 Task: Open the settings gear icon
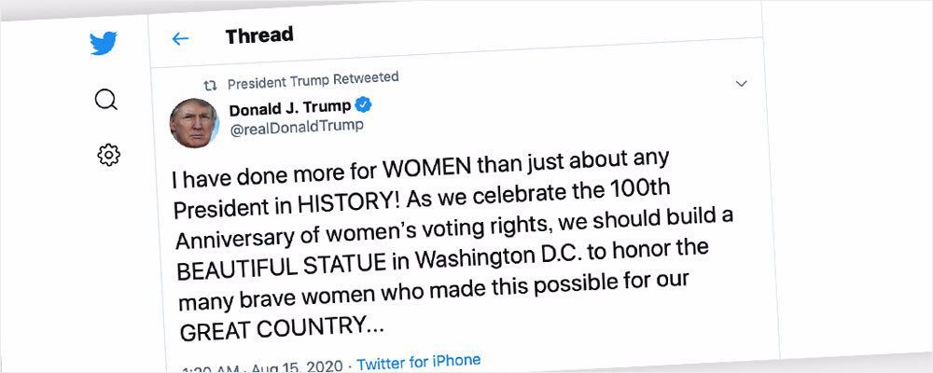tap(108, 155)
